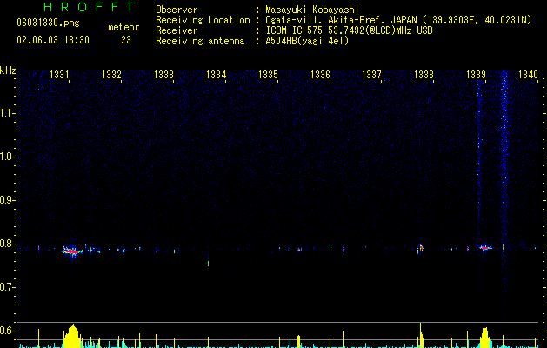Click the green echo below 1334

(x=208, y=264)
